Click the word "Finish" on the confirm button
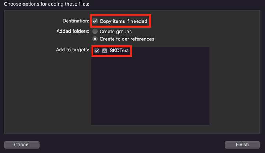Image resolution: width=265 pixels, height=153 pixels. coord(242,145)
